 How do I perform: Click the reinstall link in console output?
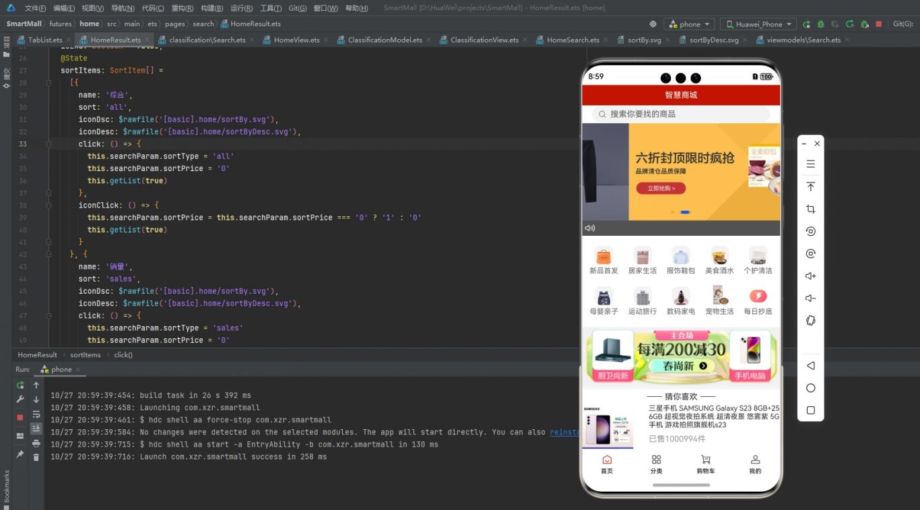564,433
